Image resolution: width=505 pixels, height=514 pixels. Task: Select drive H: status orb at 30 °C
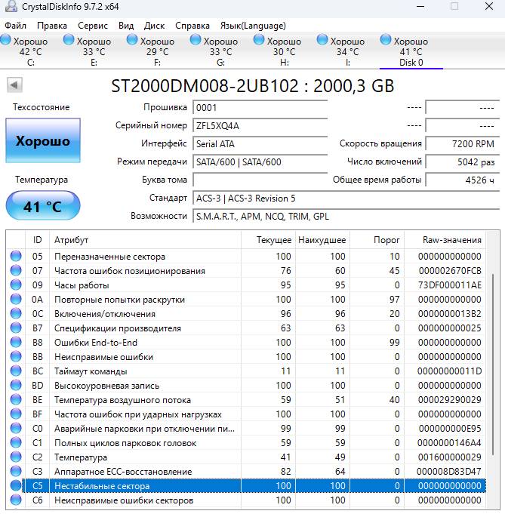click(x=260, y=40)
